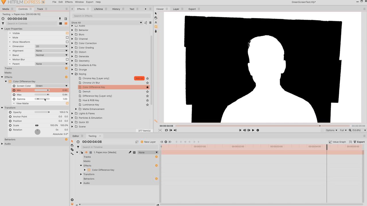Viewport: 367px width, 206px height.
Task: Expand the Matte Enhancement folder
Action: point(76,109)
